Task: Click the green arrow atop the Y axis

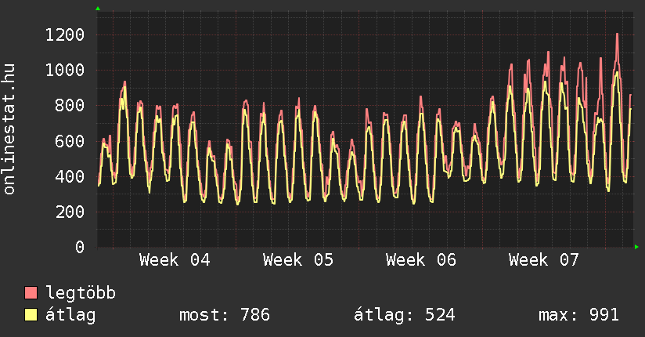Action: (x=98, y=9)
